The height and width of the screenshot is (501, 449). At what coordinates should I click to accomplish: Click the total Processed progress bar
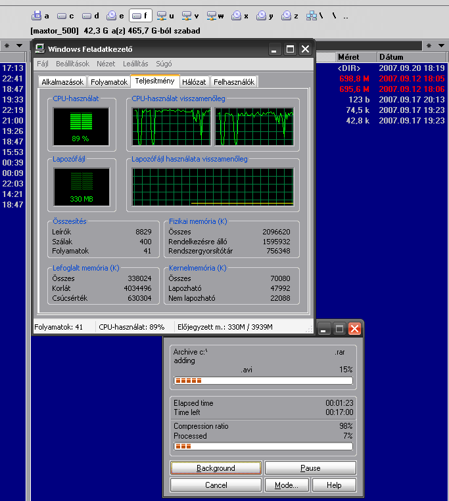[263, 446]
